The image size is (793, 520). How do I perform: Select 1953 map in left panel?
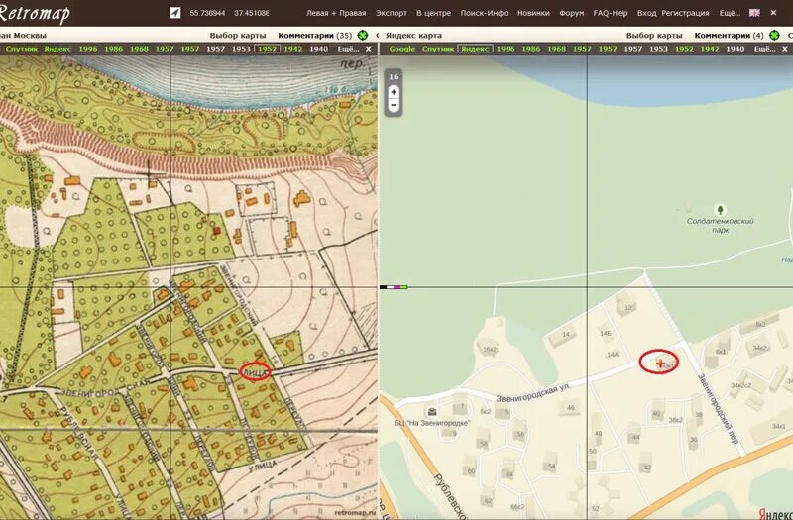click(241, 49)
